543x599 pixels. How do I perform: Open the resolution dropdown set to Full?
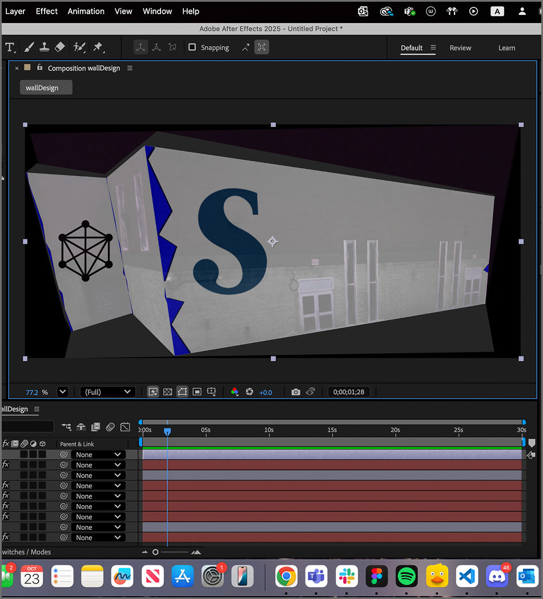click(107, 392)
